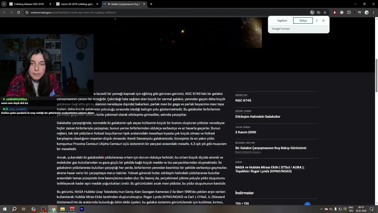Open Chrome's three-dot main menu
Viewport: 378px width, 213px height.
[x=373, y=12]
